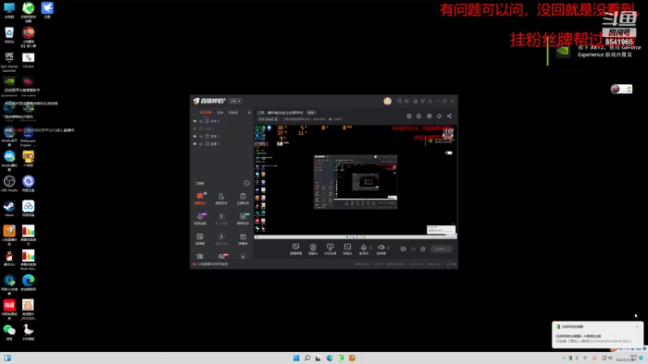Add a new scene with plus button
Viewport: 648px width, 364px height.
(249, 112)
